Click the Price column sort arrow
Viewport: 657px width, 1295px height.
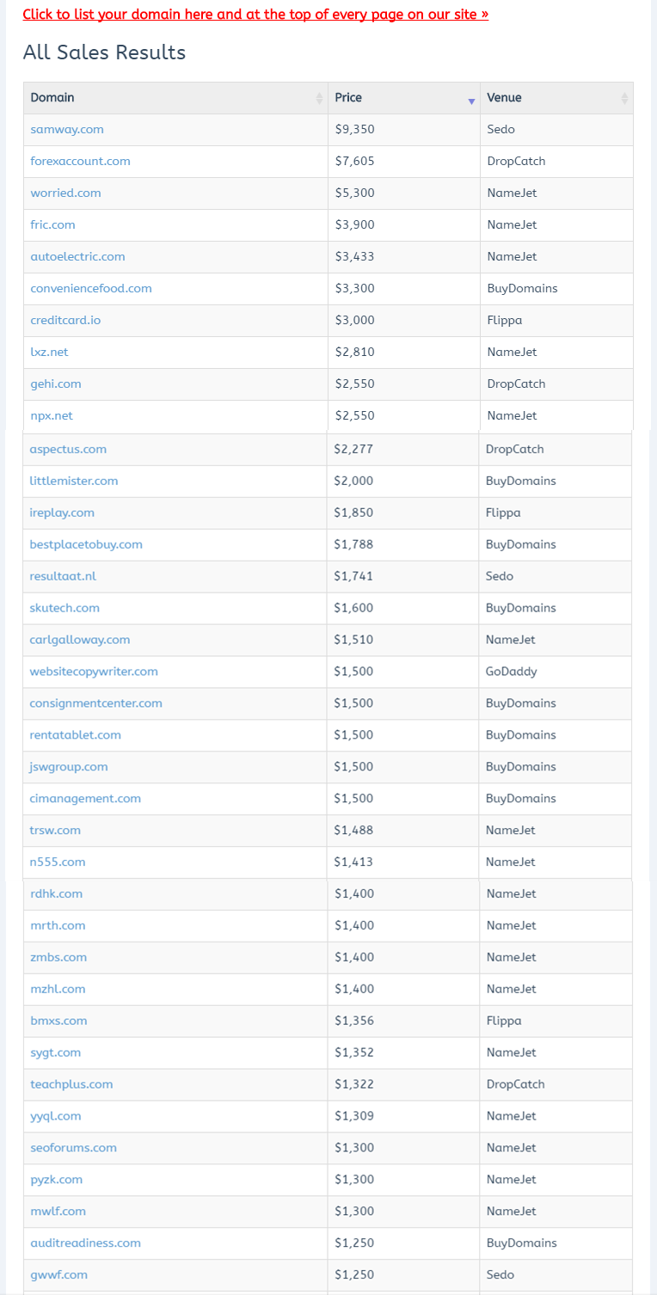pos(471,101)
